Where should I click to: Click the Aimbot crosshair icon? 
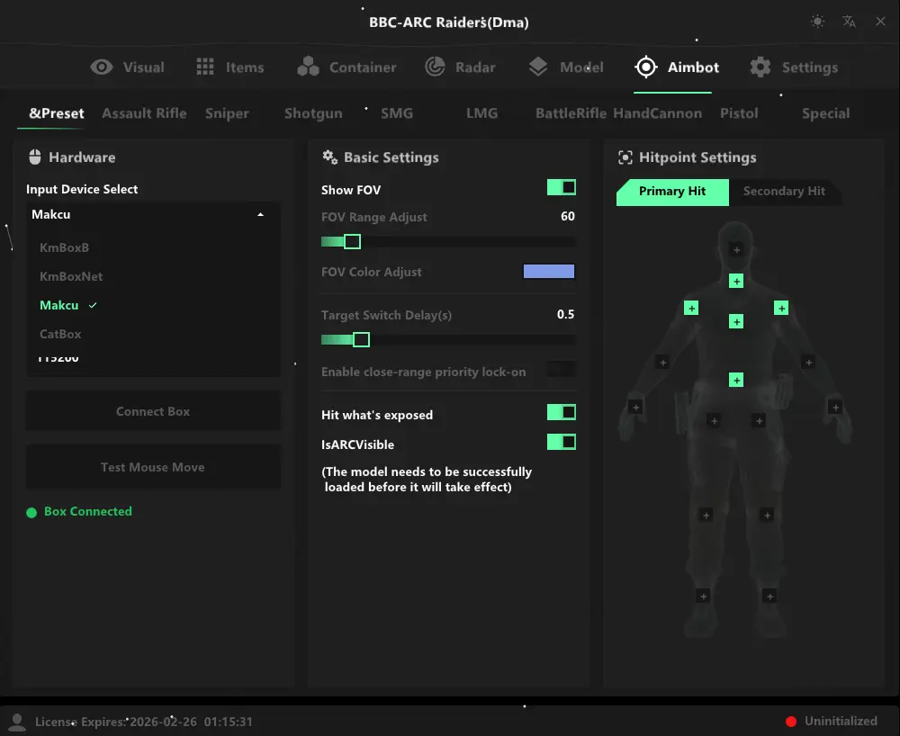[x=645, y=67]
